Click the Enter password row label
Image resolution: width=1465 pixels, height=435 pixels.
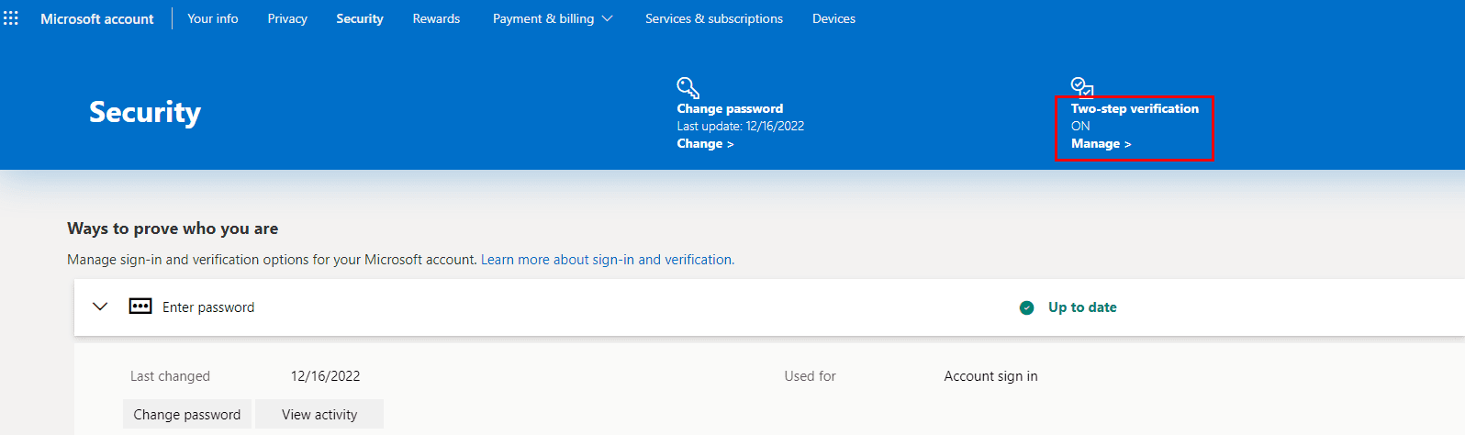pos(208,307)
